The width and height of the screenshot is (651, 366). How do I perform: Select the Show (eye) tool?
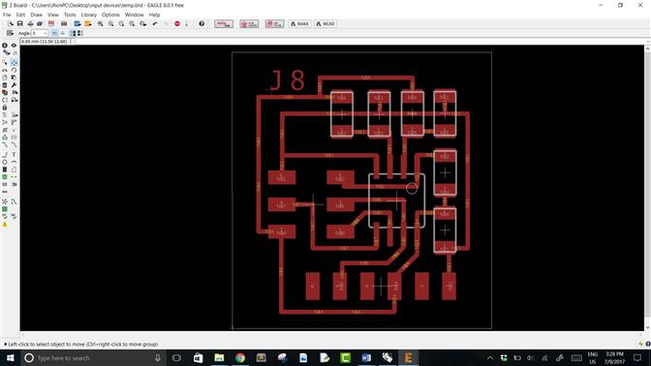(x=14, y=46)
